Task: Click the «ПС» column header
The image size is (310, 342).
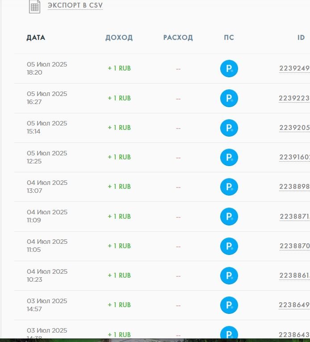Action: pyautogui.click(x=229, y=38)
